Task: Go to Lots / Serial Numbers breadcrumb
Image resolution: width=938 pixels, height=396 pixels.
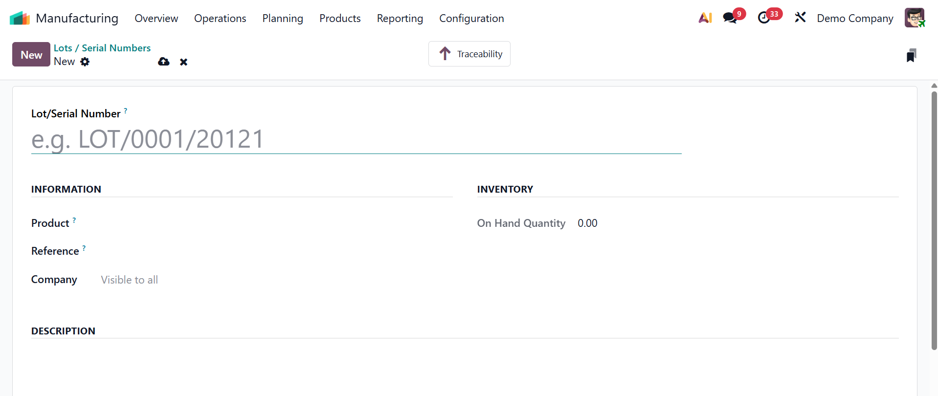Action: point(102,48)
